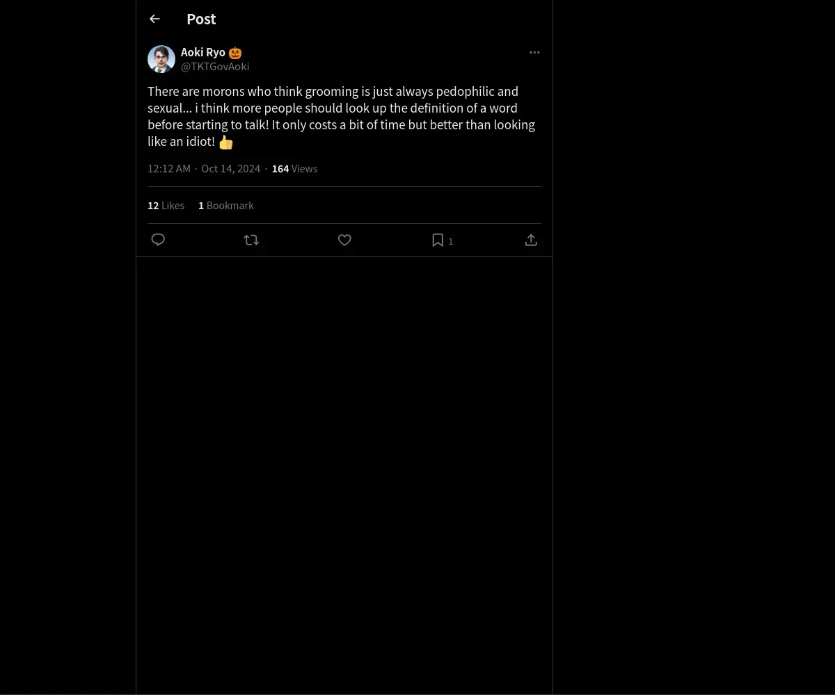Click the reply speech bubble icon
The width and height of the screenshot is (835, 695).
click(158, 240)
